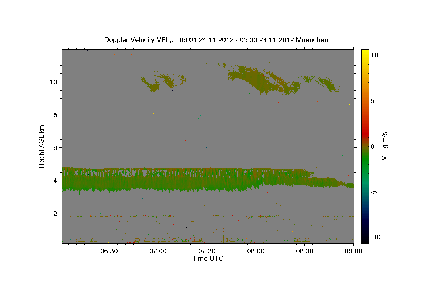Click the colorbar dark bottom at -10 m/s
The height and width of the screenshot is (292, 438).
coord(365,237)
